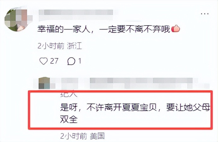Click the thumbs-up emoji in the comment
The height and width of the screenshot is (142, 218).
[x=176, y=29]
